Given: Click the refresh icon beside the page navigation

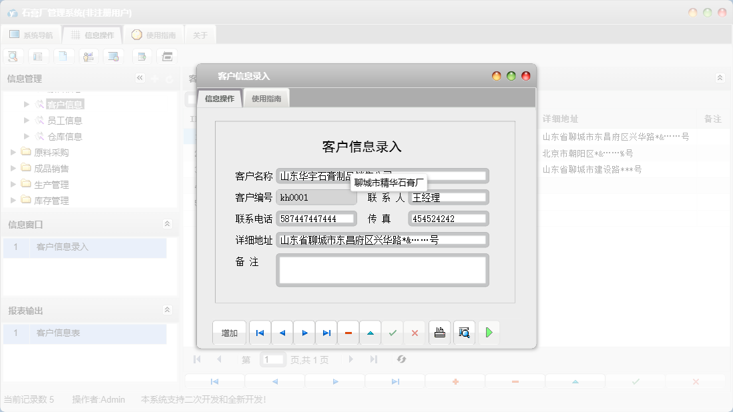Looking at the screenshot, I should (402, 359).
